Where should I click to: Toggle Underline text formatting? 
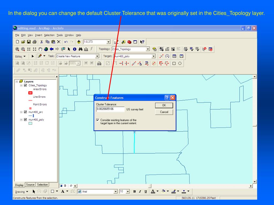(x=146, y=192)
